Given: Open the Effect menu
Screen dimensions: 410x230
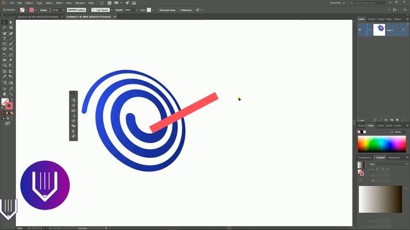Looking at the screenshot, I should (60, 3).
